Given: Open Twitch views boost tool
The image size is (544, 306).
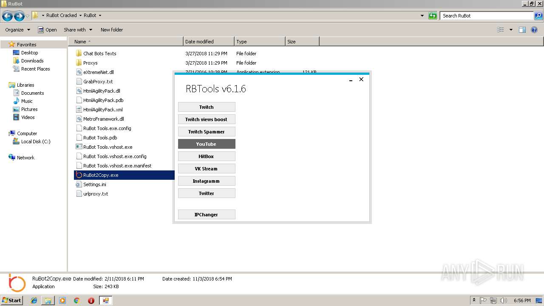Looking at the screenshot, I should [x=207, y=119].
